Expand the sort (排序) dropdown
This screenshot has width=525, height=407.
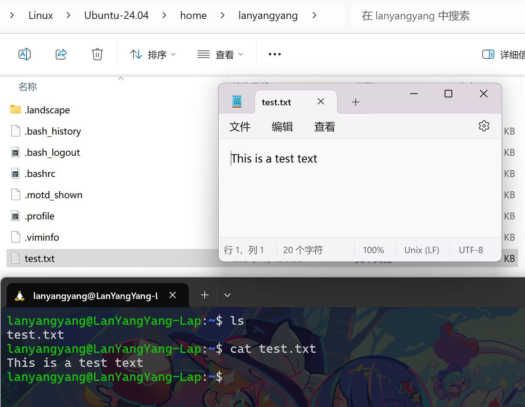pyautogui.click(x=153, y=55)
